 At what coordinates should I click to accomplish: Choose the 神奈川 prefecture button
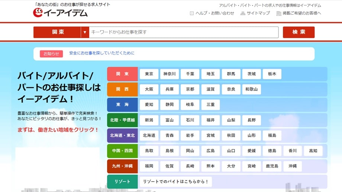point(170,74)
